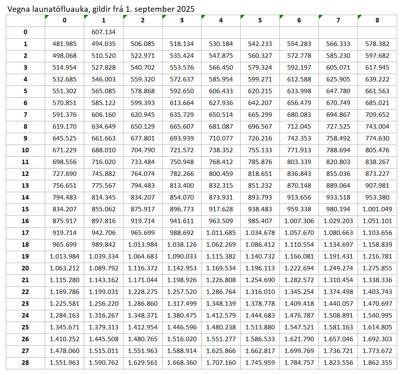Select cell 1.699.769
Image resolution: width=402 pixels, height=375 pixels.
point(299,351)
